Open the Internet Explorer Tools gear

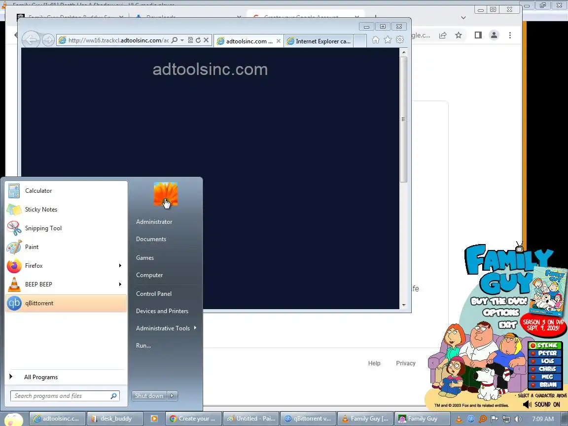(400, 40)
